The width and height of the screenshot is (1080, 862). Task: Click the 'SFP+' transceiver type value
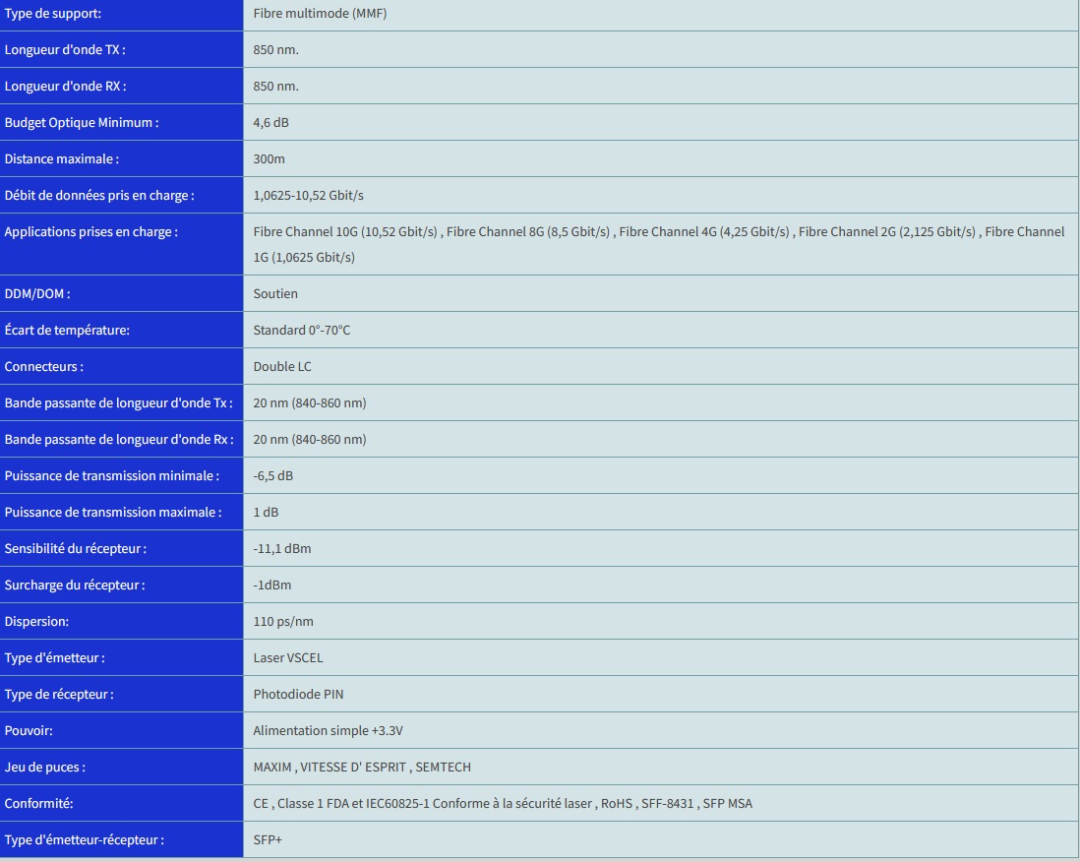tap(268, 840)
